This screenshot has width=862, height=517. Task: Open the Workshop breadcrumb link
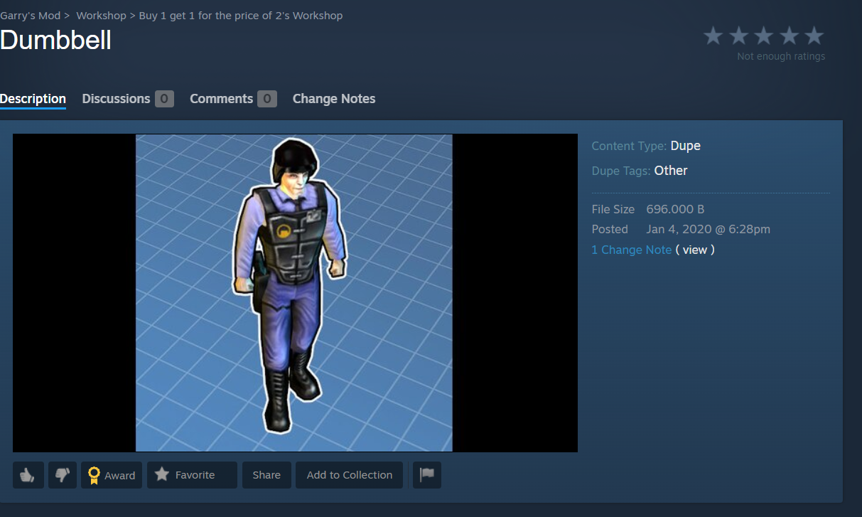[x=101, y=16]
